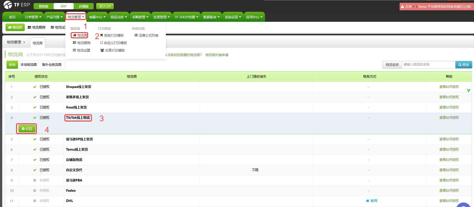474x207 pixels.
Task: Expand the 系统设置 dropdown menu
Action: click(233, 17)
